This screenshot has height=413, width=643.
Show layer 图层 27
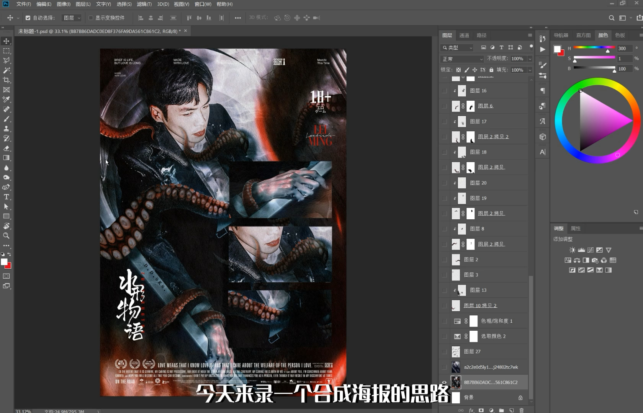coord(444,351)
